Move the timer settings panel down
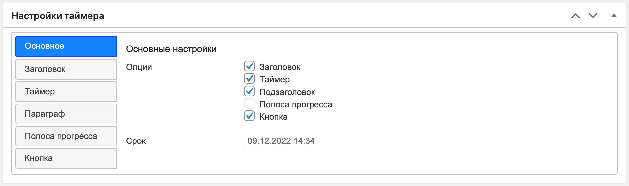Viewport: 629px width, 186px height. pos(593,16)
